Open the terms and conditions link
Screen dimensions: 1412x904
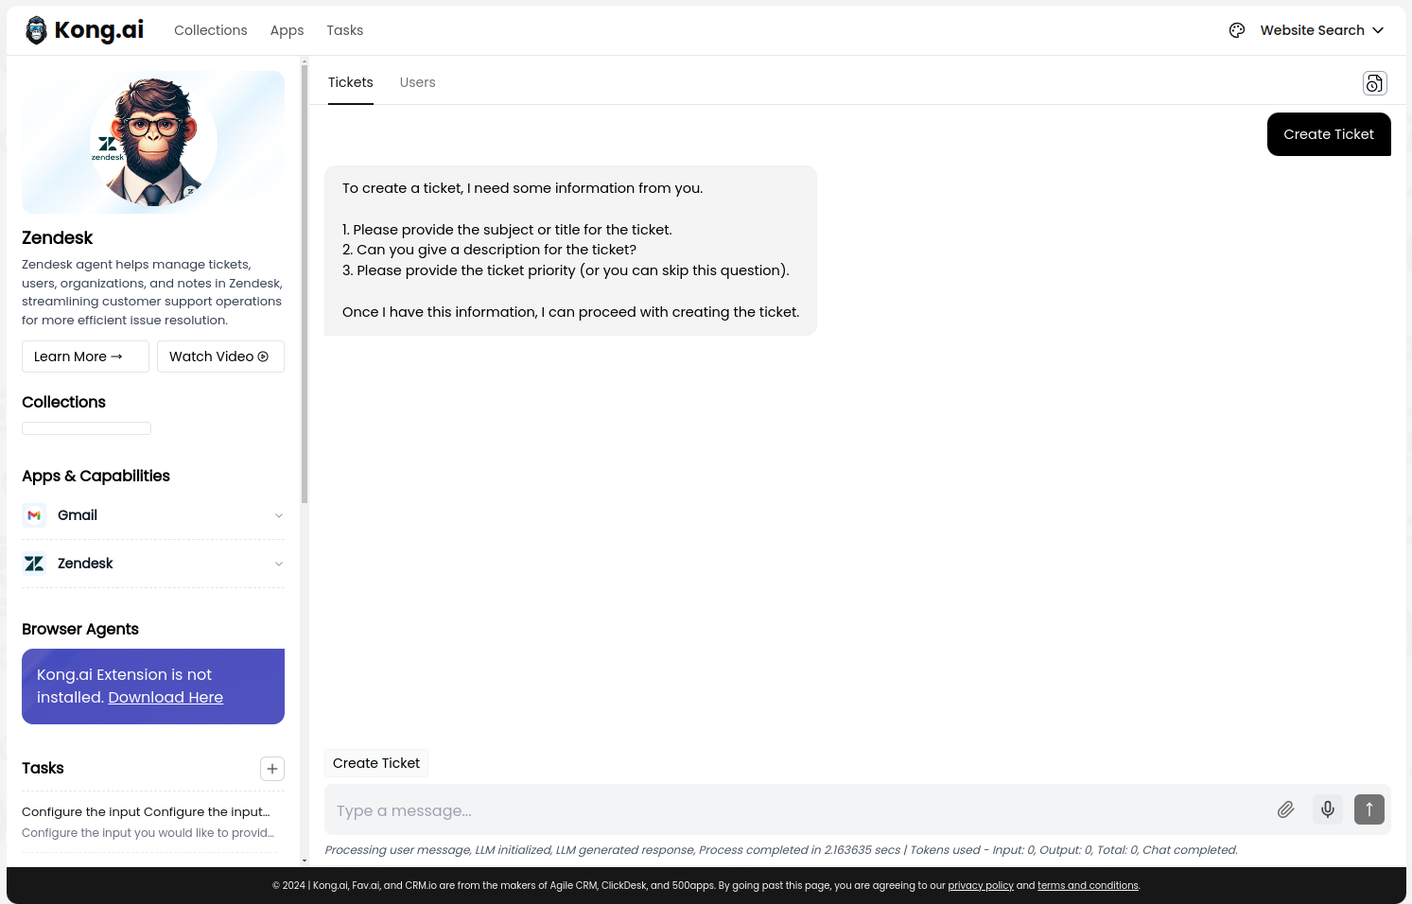[1088, 886]
